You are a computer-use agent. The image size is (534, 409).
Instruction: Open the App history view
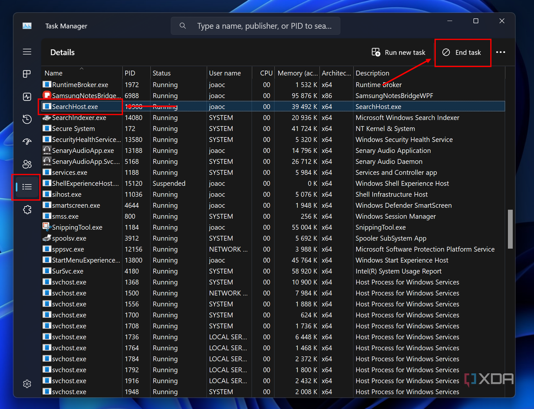point(27,119)
